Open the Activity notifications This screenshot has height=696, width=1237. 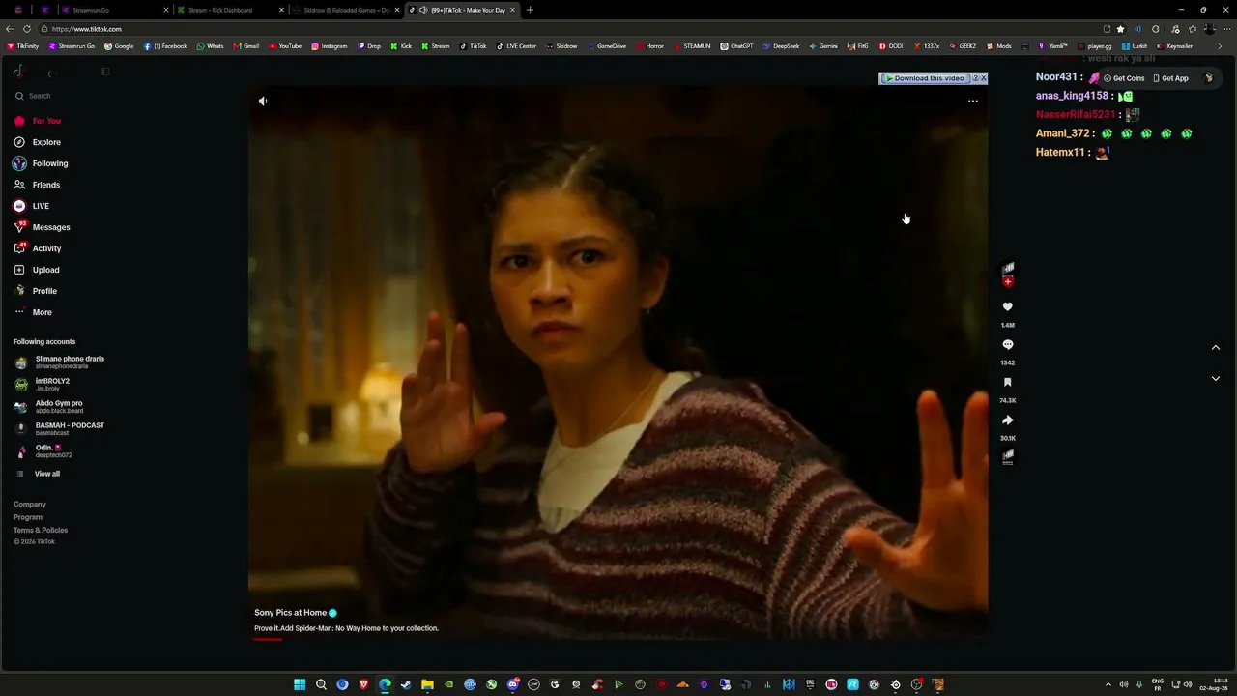(x=39, y=248)
